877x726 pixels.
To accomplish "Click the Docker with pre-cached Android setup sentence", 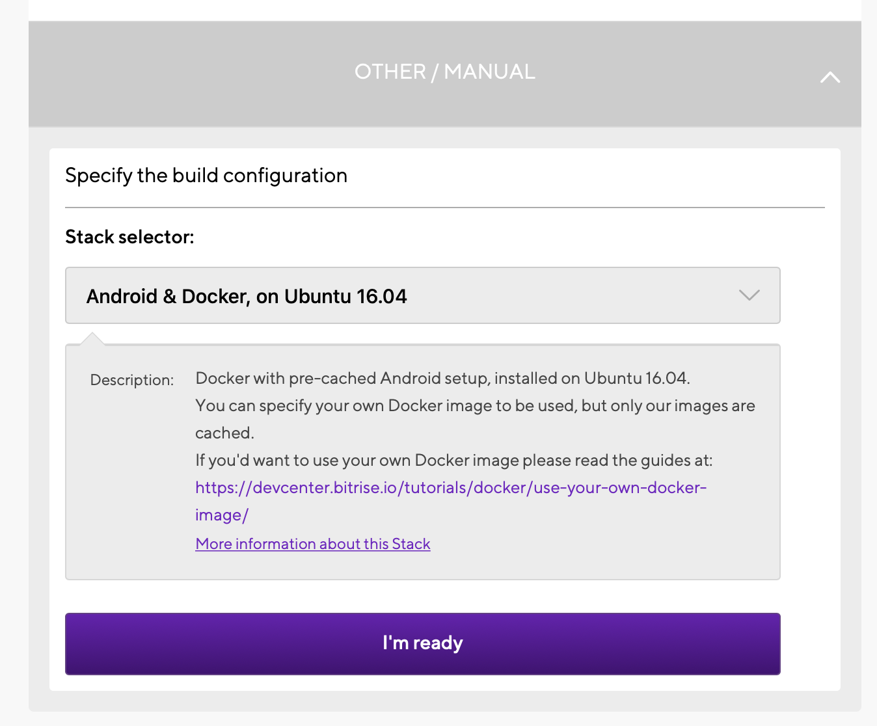I will point(442,378).
